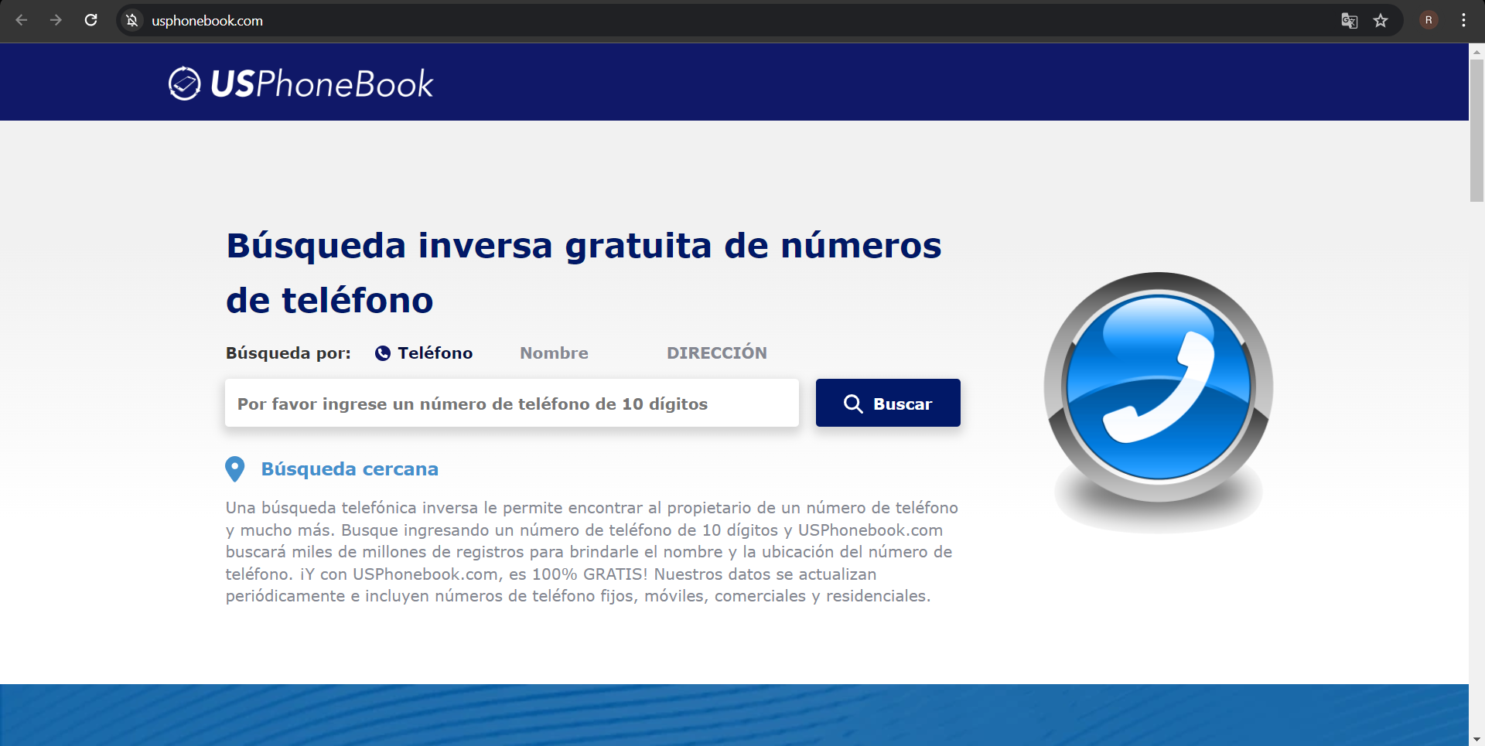Image resolution: width=1485 pixels, height=746 pixels.
Task: Open the browser profile menu
Action: 1429,20
